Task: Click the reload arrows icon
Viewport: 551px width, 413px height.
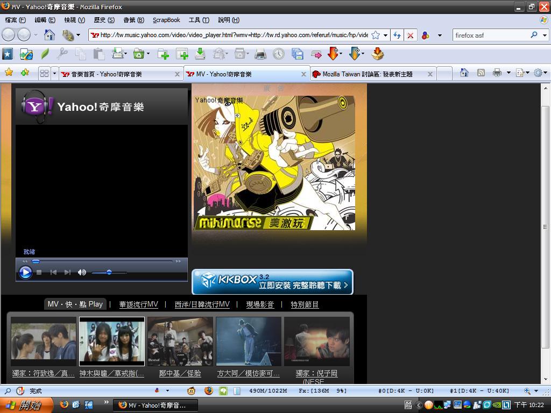Action: (397, 35)
